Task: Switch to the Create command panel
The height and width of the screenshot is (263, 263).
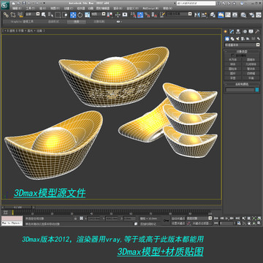Action: (x=226, y=31)
